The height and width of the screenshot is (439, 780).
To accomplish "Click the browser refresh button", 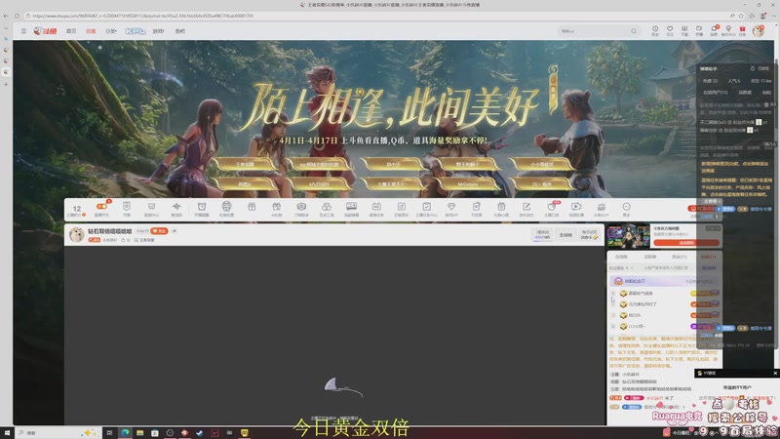I will pyautogui.click(x=17, y=16).
